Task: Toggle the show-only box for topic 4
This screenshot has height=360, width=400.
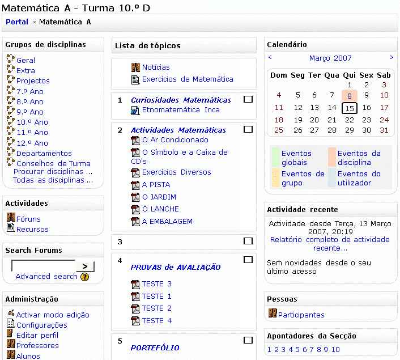Action: [248, 260]
